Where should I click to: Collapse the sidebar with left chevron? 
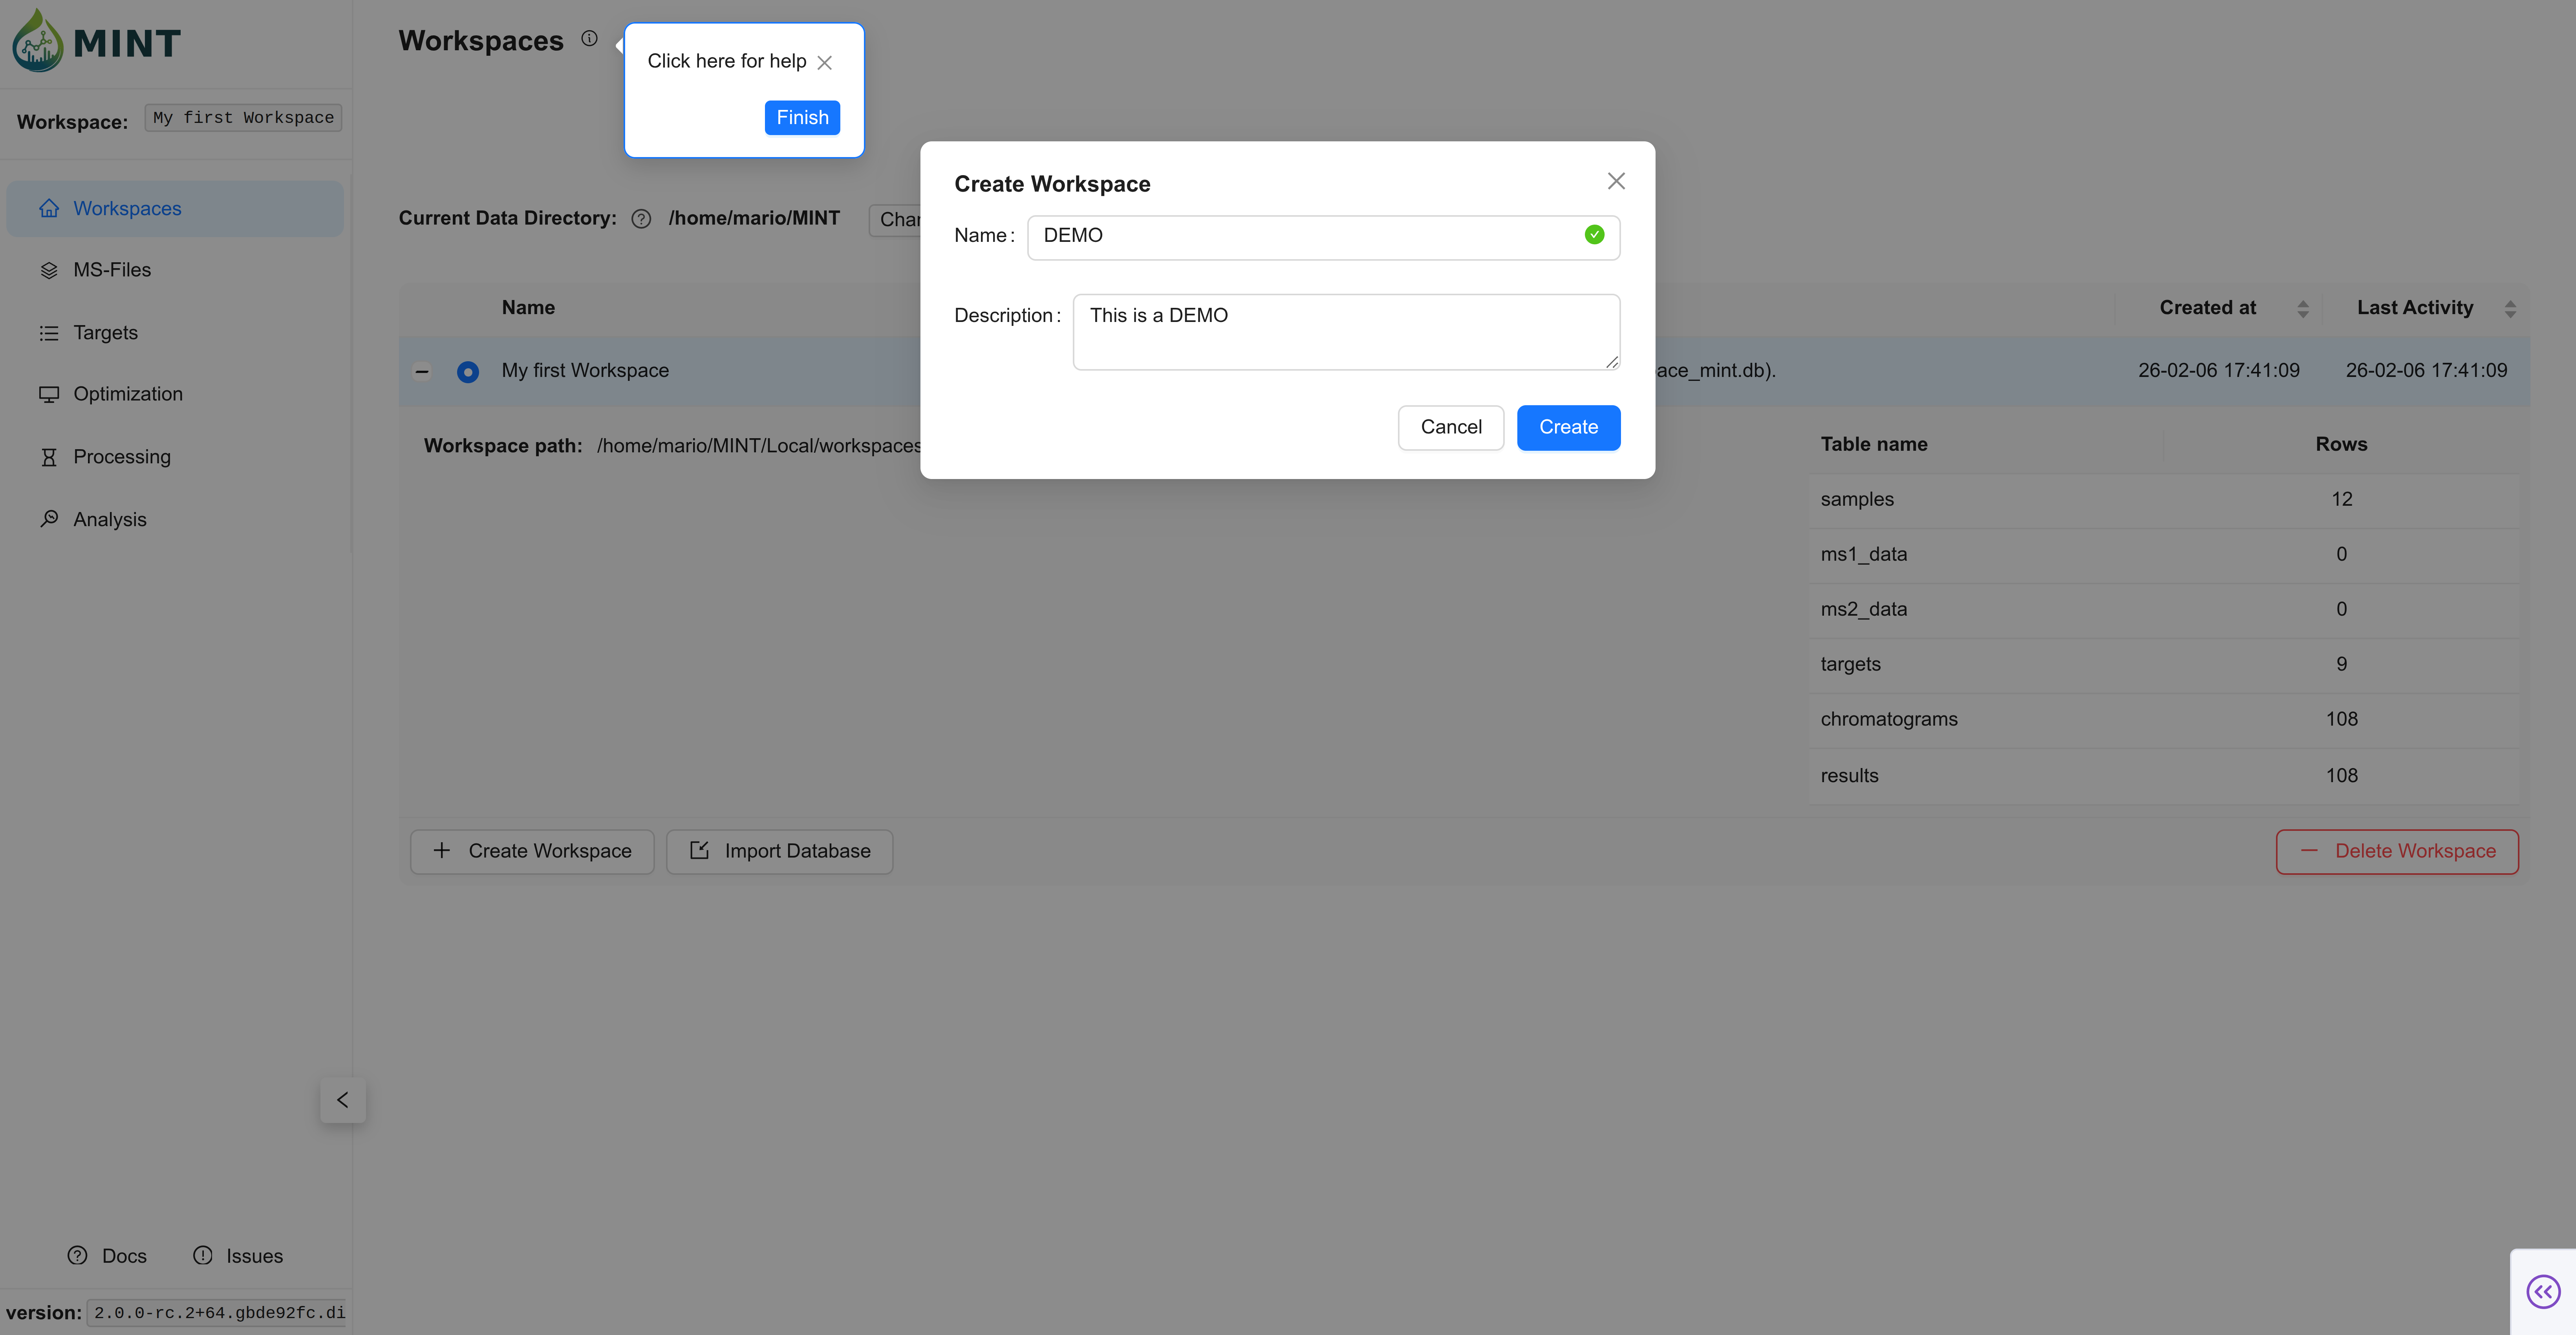click(x=343, y=1100)
